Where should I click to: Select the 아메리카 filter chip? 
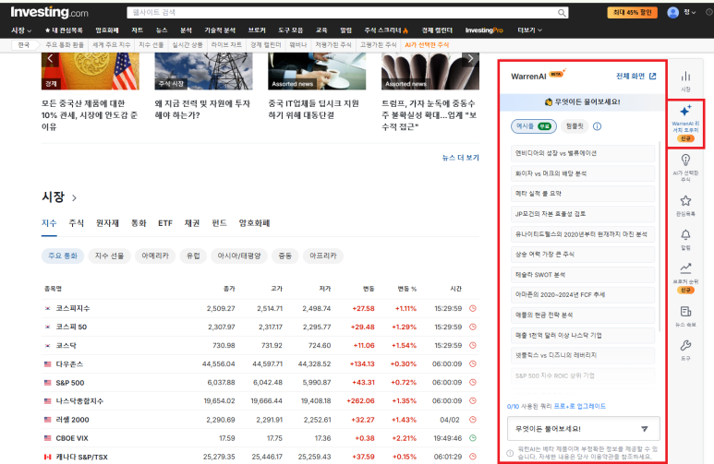tap(155, 256)
